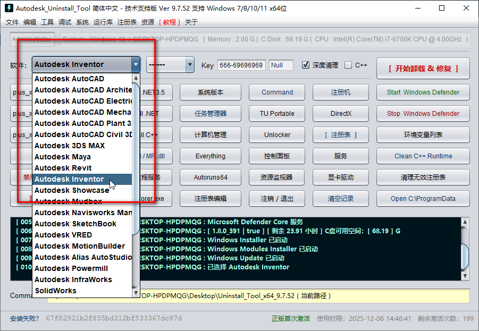Open the 编辑 menu
Image resolution: width=479 pixels, height=331 pixels.
pyautogui.click(x=30, y=22)
